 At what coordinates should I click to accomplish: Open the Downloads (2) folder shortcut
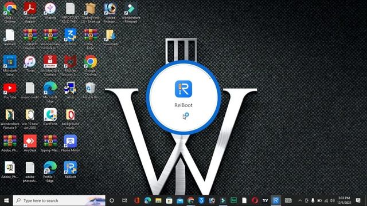click(x=111, y=39)
